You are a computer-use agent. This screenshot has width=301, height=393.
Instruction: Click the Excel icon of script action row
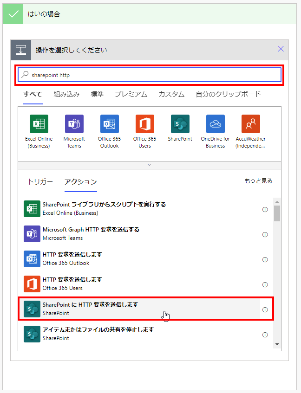[32, 208]
